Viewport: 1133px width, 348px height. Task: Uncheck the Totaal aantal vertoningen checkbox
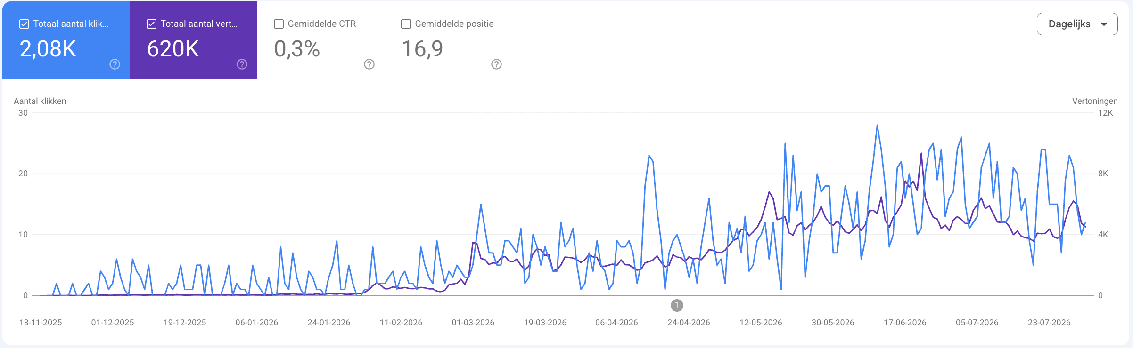coord(151,24)
